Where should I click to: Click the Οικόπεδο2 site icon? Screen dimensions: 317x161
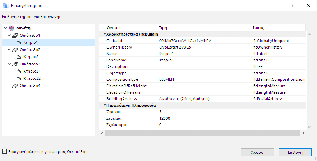(15, 50)
